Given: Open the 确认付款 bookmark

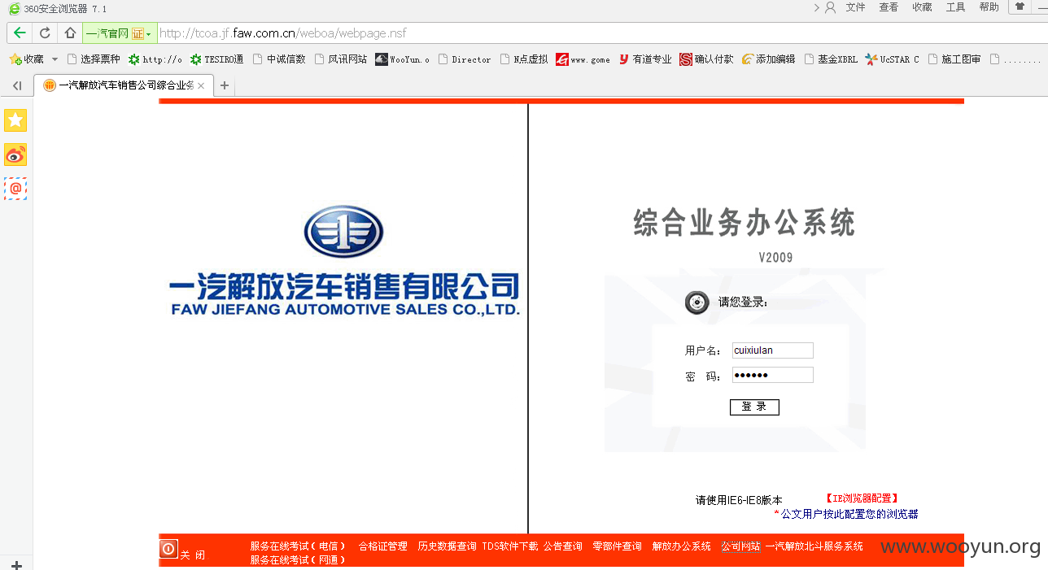Looking at the screenshot, I should click(x=707, y=59).
